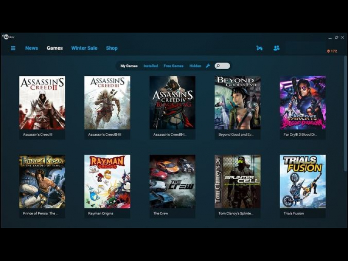Open the friends list icon

[276, 48]
